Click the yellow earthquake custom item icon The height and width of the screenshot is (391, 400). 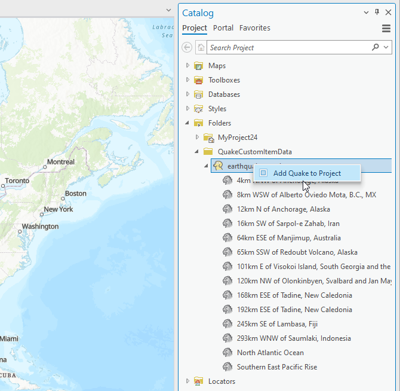pyautogui.click(x=218, y=166)
